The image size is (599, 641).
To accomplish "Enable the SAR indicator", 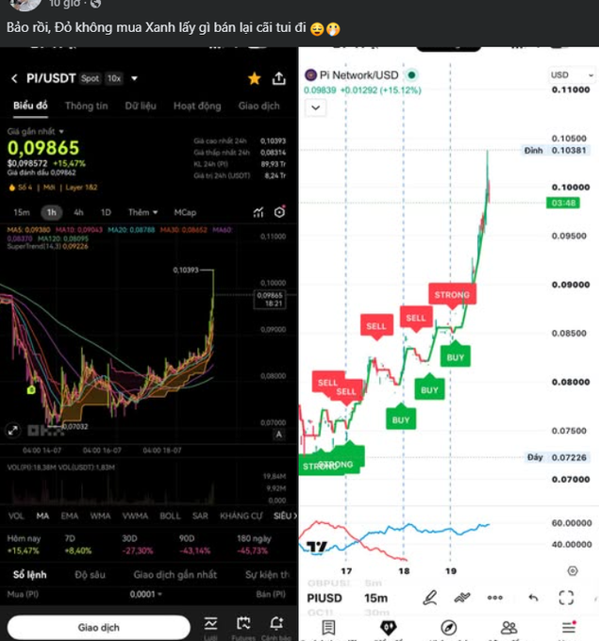I will pyautogui.click(x=200, y=516).
